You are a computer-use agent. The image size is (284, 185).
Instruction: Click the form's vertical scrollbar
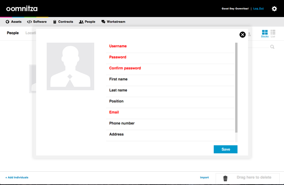(x=236, y=87)
